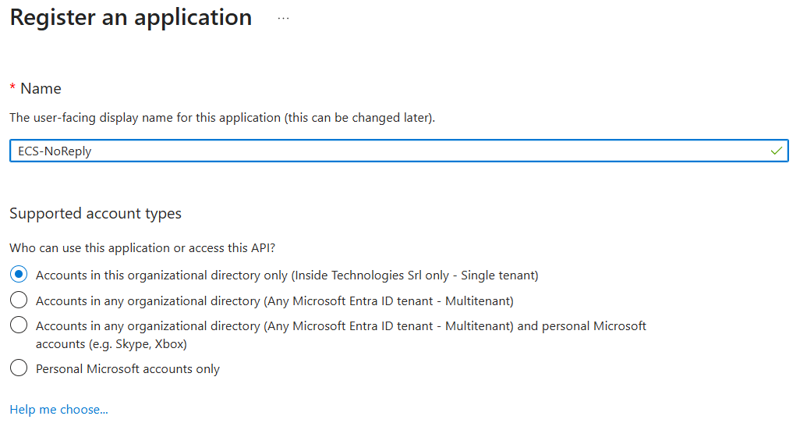The height and width of the screenshot is (423, 807).
Task: Click the Name field label
Action: (x=41, y=89)
